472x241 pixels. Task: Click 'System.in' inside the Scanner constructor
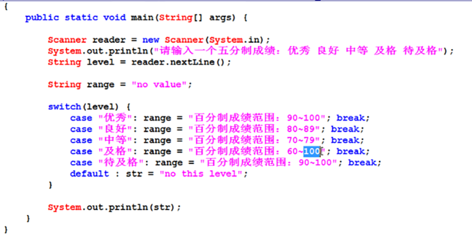tap(234, 40)
